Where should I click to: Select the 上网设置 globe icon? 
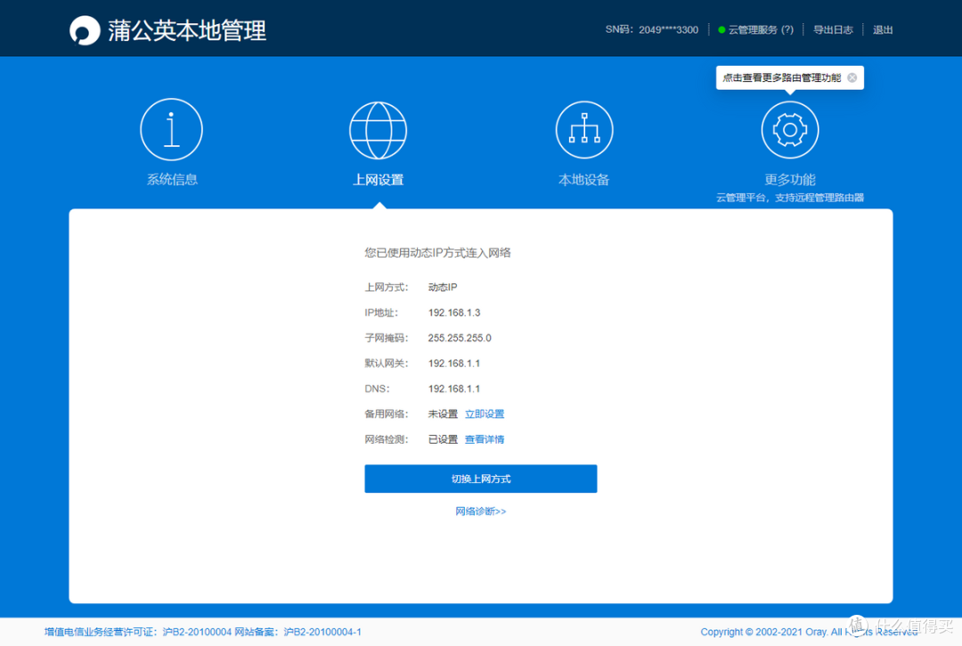[x=378, y=130]
